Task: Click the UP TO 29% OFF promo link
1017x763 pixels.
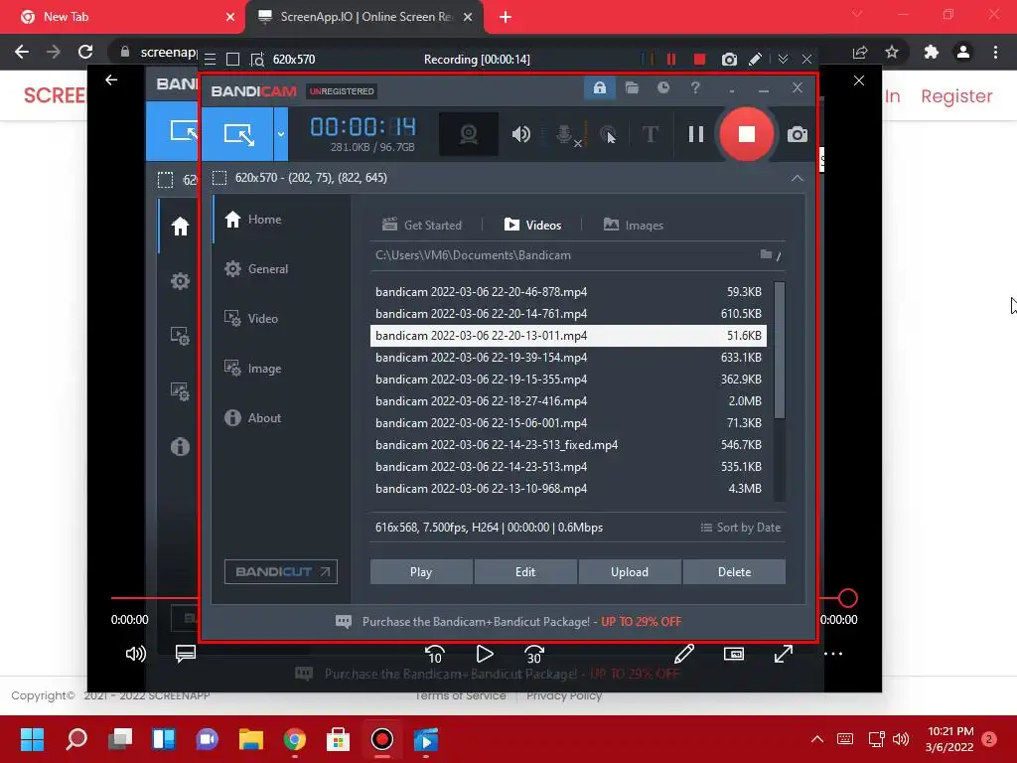Action: coord(641,622)
